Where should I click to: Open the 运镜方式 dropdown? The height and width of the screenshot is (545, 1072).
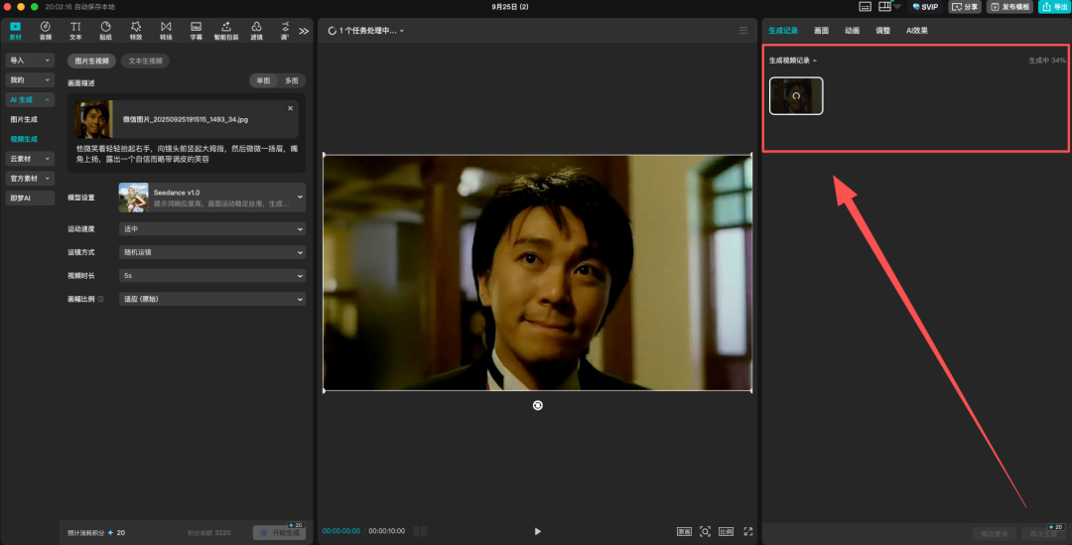211,252
